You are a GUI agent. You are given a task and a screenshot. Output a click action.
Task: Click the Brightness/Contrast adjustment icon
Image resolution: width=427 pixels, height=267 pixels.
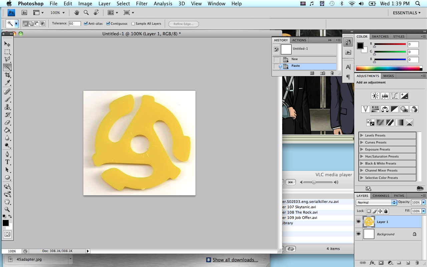click(375, 96)
